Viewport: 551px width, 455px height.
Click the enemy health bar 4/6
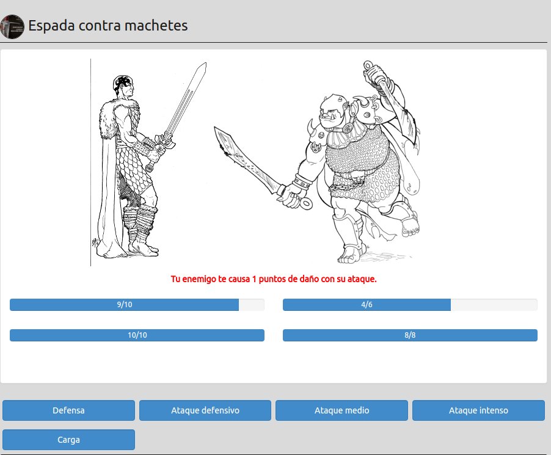410,305
